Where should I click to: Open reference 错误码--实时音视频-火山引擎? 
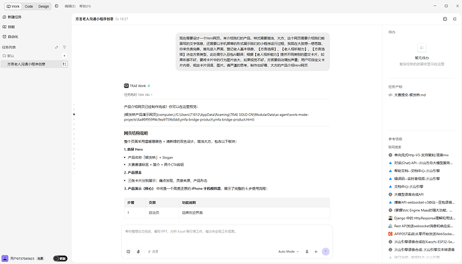click(x=414, y=179)
